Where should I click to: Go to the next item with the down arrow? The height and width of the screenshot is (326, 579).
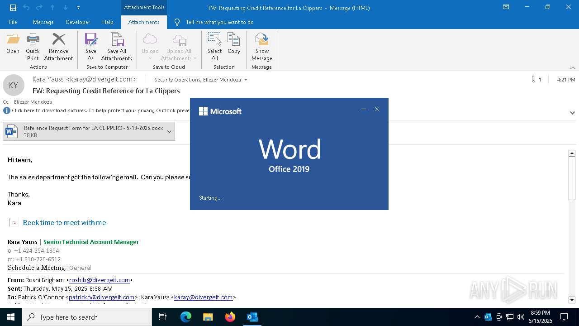pyautogui.click(x=66, y=8)
